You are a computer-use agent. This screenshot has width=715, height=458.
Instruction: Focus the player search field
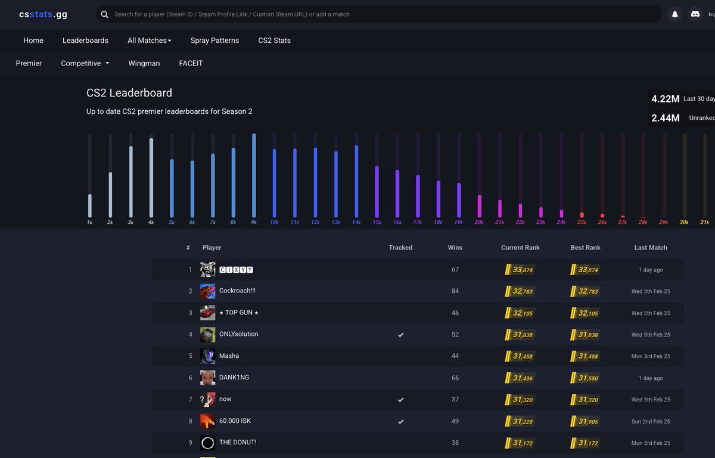coord(378,14)
